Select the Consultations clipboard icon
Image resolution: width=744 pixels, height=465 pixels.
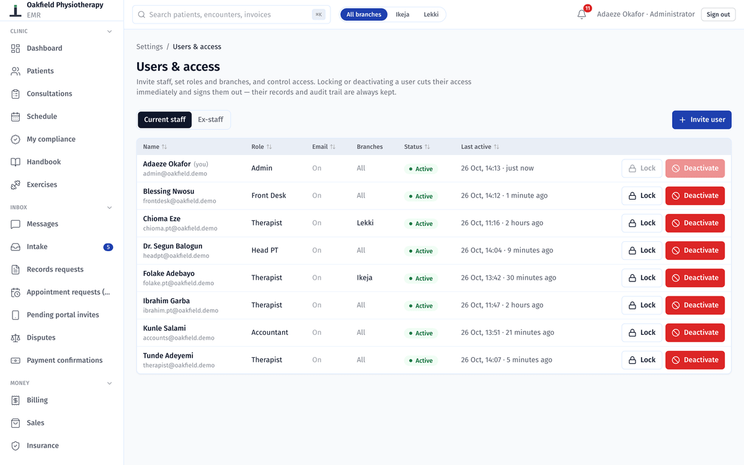pos(15,94)
